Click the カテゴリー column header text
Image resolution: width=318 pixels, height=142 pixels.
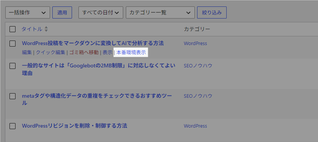(x=197, y=29)
